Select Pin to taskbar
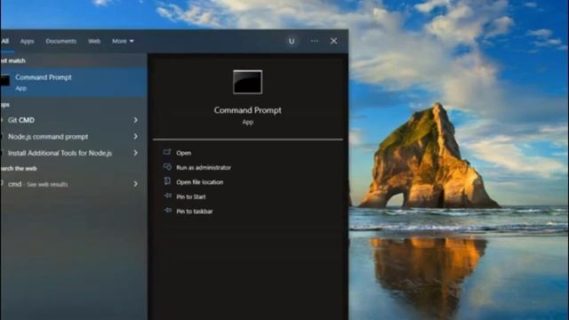 click(x=195, y=212)
